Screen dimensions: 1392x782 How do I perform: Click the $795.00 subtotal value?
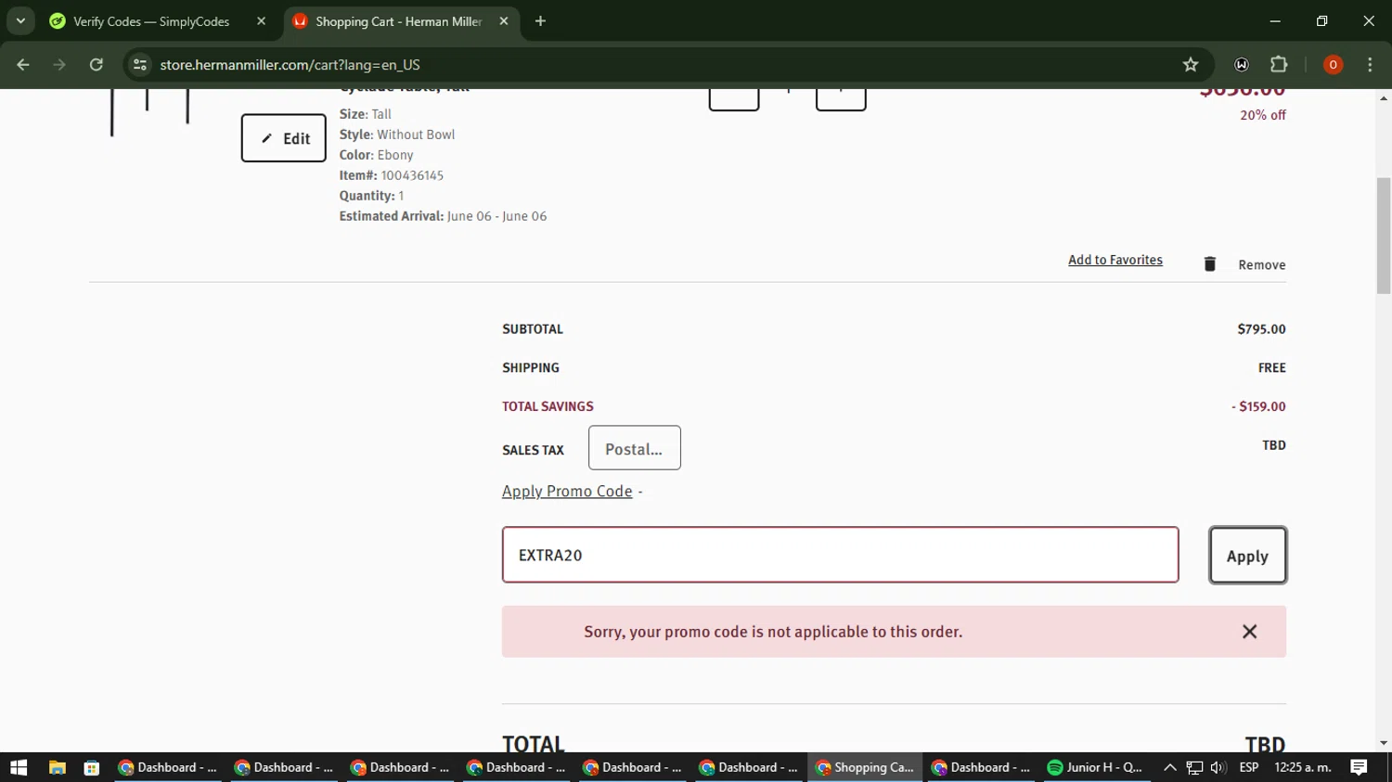(1261, 329)
